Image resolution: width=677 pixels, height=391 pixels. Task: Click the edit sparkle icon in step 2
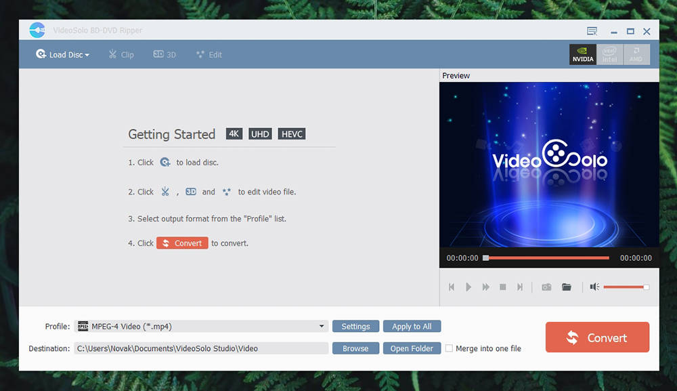(226, 191)
